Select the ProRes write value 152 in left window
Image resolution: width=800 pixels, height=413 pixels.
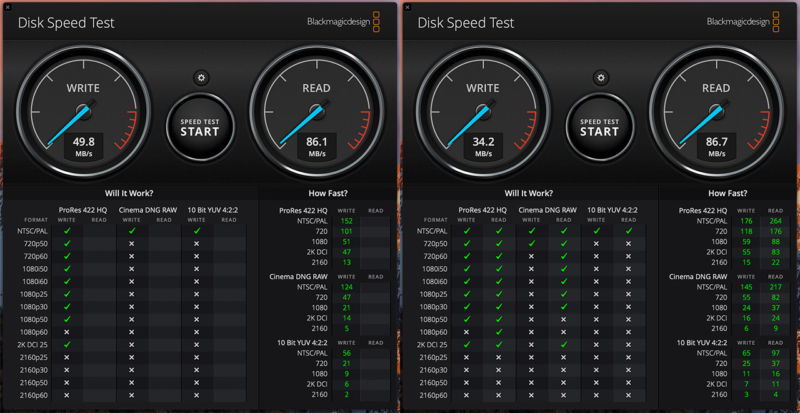[x=346, y=221]
